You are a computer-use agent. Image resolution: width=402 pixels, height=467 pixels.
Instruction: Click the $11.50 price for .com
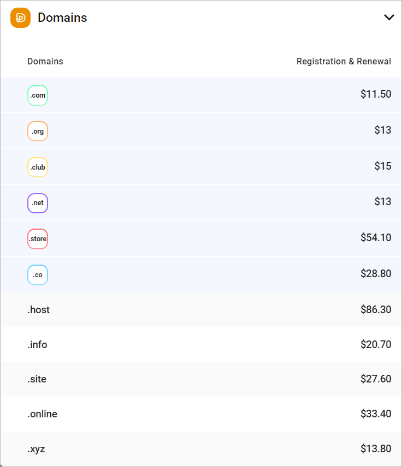coord(376,94)
